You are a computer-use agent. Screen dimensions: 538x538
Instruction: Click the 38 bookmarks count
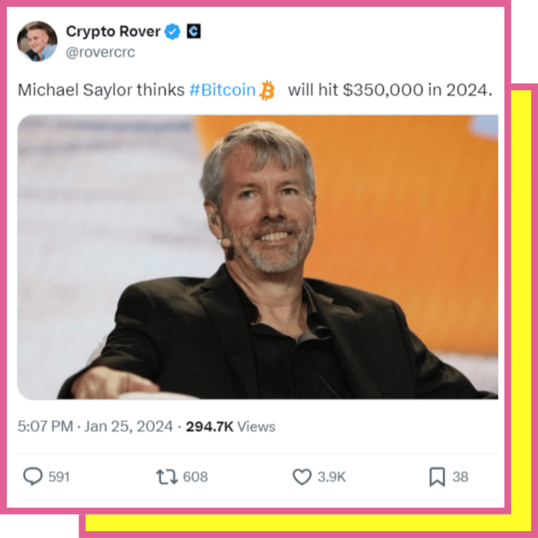[x=460, y=477]
